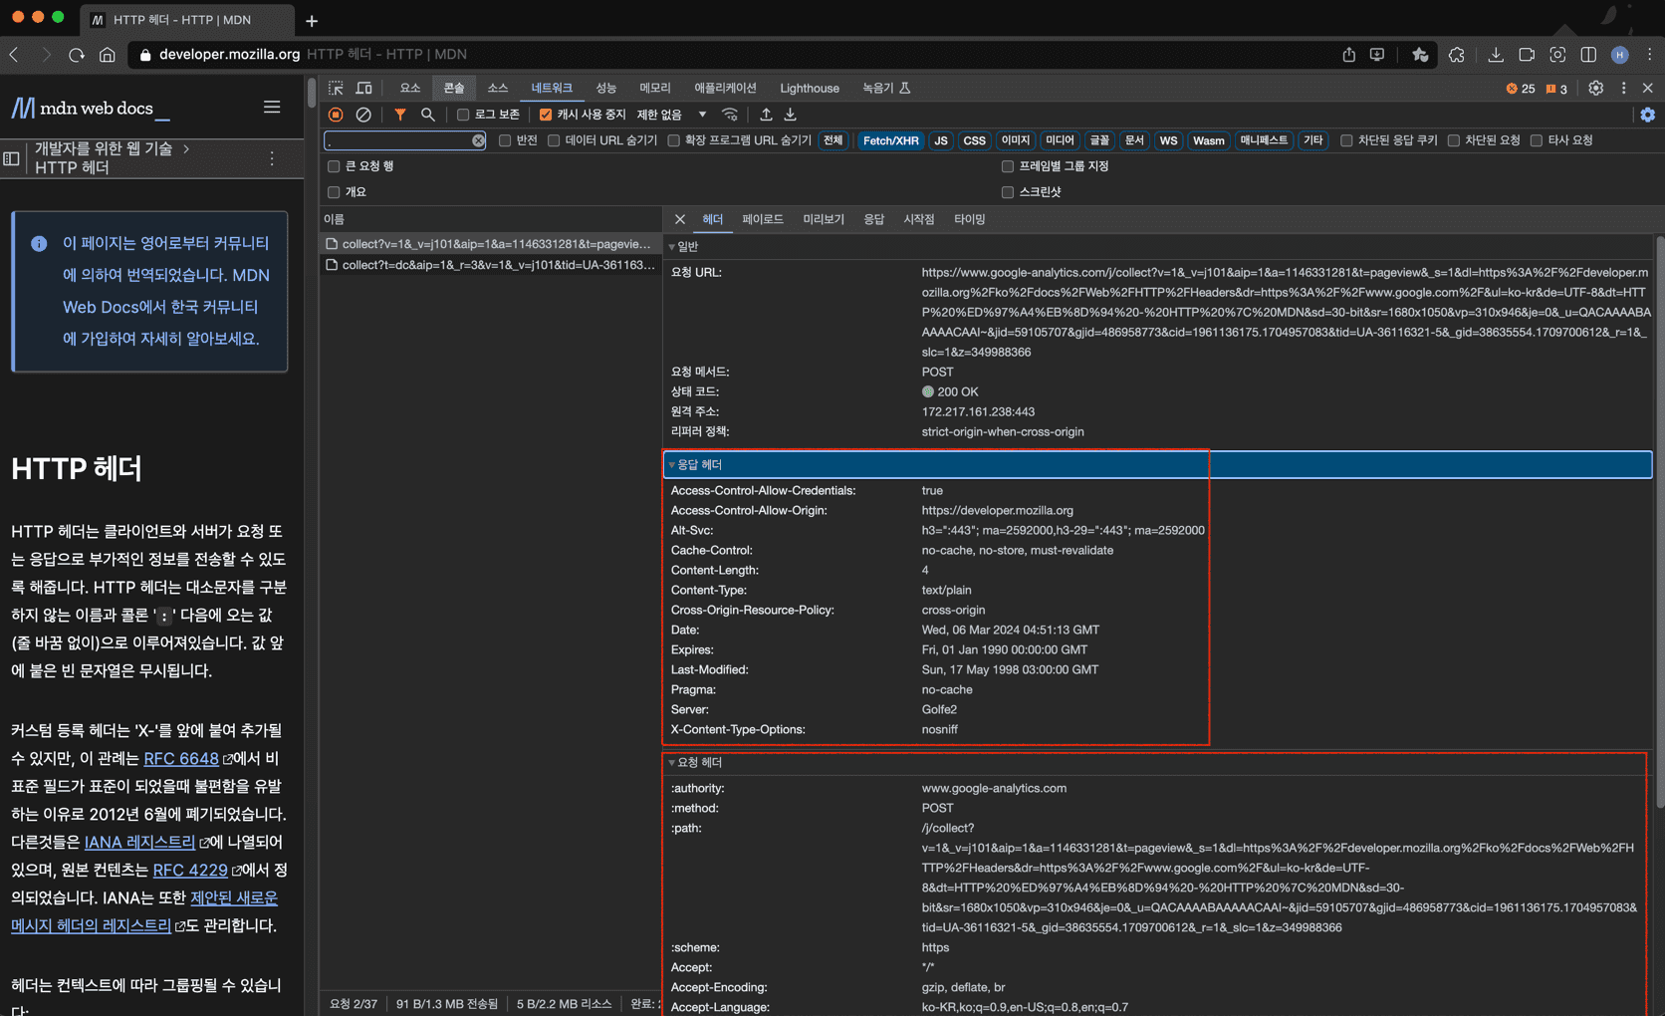Image resolution: width=1665 pixels, height=1016 pixels.
Task: Open the blue network settings gear
Action: (1648, 115)
